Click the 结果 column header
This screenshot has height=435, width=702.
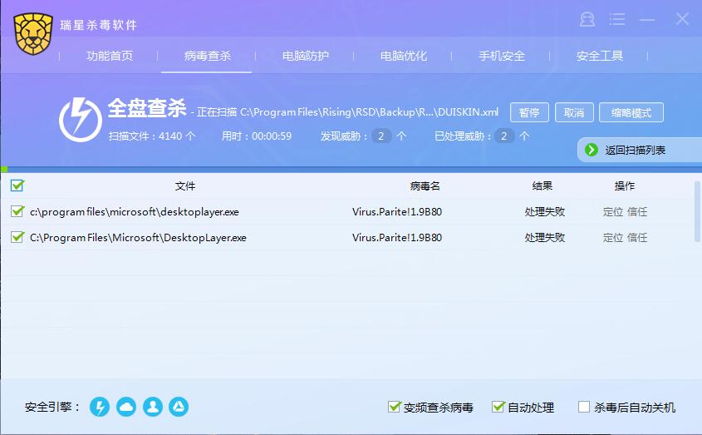coord(542,185)
